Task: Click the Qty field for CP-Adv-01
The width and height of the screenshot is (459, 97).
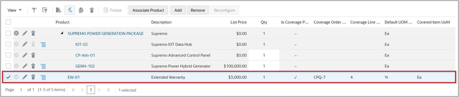Action: 264,55
